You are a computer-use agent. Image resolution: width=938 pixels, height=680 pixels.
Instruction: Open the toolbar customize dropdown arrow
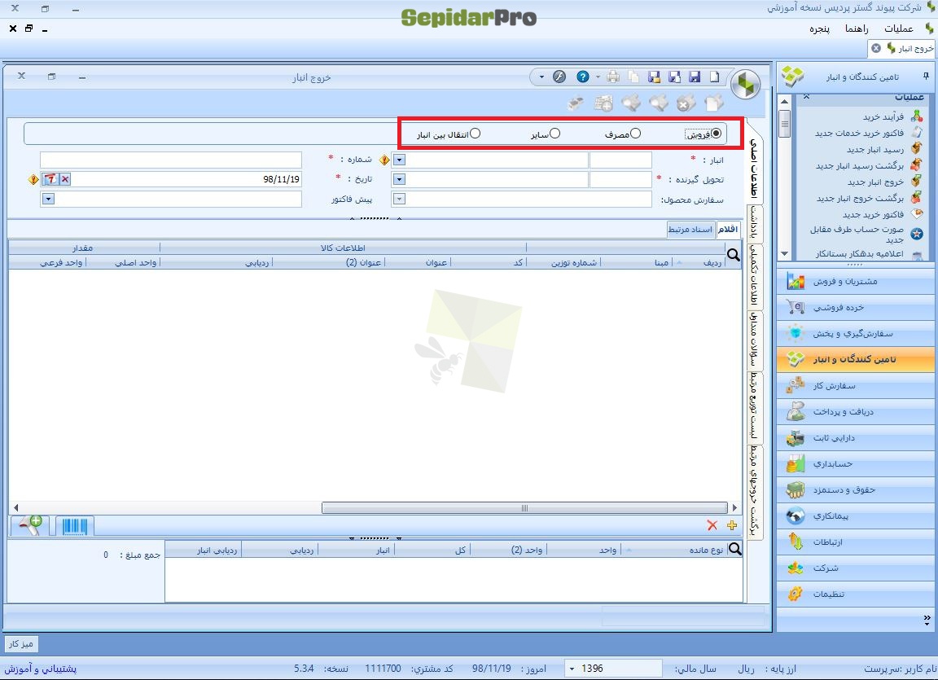(x=541, y=77)
